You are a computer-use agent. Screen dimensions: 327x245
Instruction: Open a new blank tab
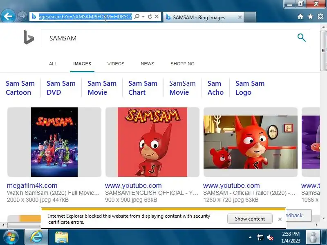coord(250,17)
